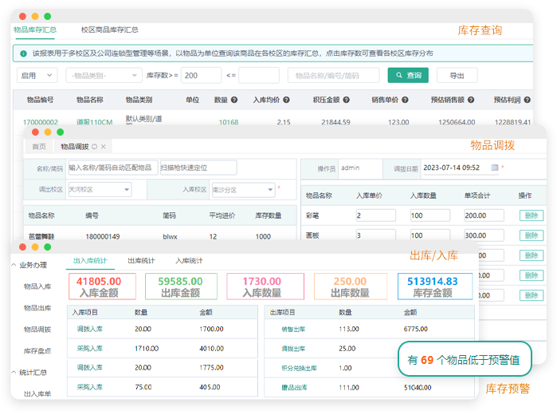557x415 pixels.
Task: Click 画板 单项合计 field showing 300.00
Action: pyautogui.click(x=484, y=235)
